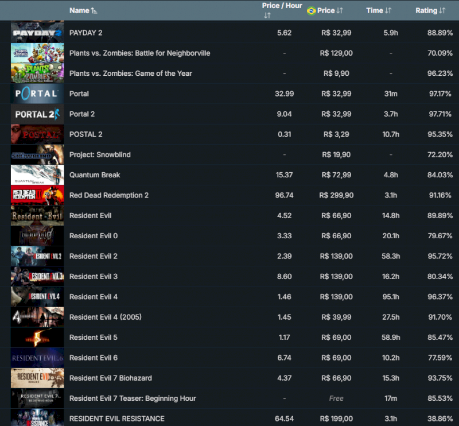Click the Project: Snowblind name
This screenshot has width=459, height=426.
tap(100, 154)
